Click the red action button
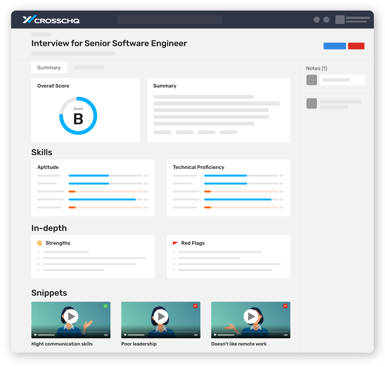 click(x=356, y=46)
